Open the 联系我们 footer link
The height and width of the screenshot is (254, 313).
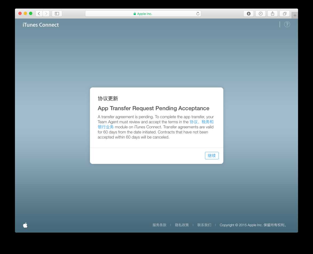[204, 225]
